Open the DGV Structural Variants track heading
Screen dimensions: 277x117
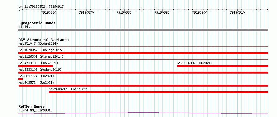tap(44, 40)
